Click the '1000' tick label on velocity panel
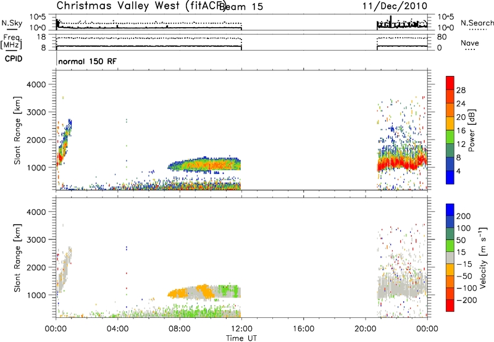Image resolution: width=494 pixels, height=342 pixels. pyautogui.click(x=36, y=295)
